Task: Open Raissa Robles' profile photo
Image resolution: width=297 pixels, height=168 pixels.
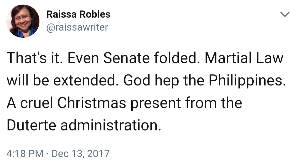Action: tap(23, 21)
